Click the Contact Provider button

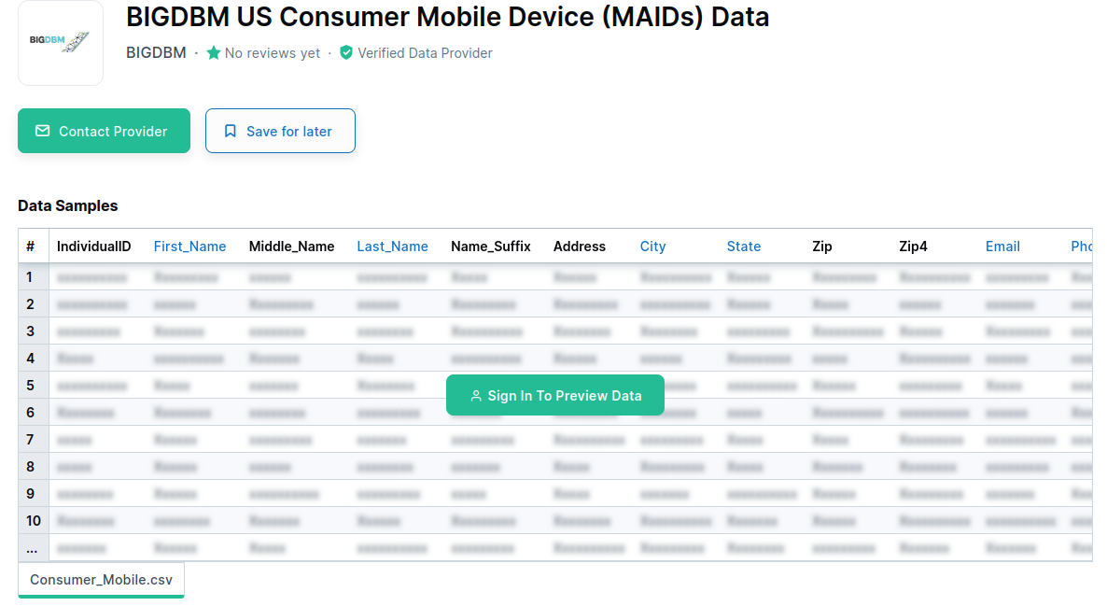tap(104, 131)
